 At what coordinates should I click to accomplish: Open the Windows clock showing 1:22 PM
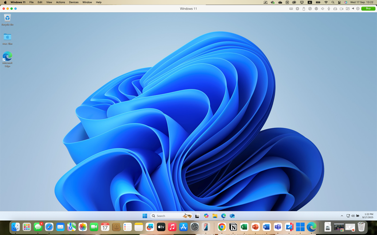tap(368, 216)
